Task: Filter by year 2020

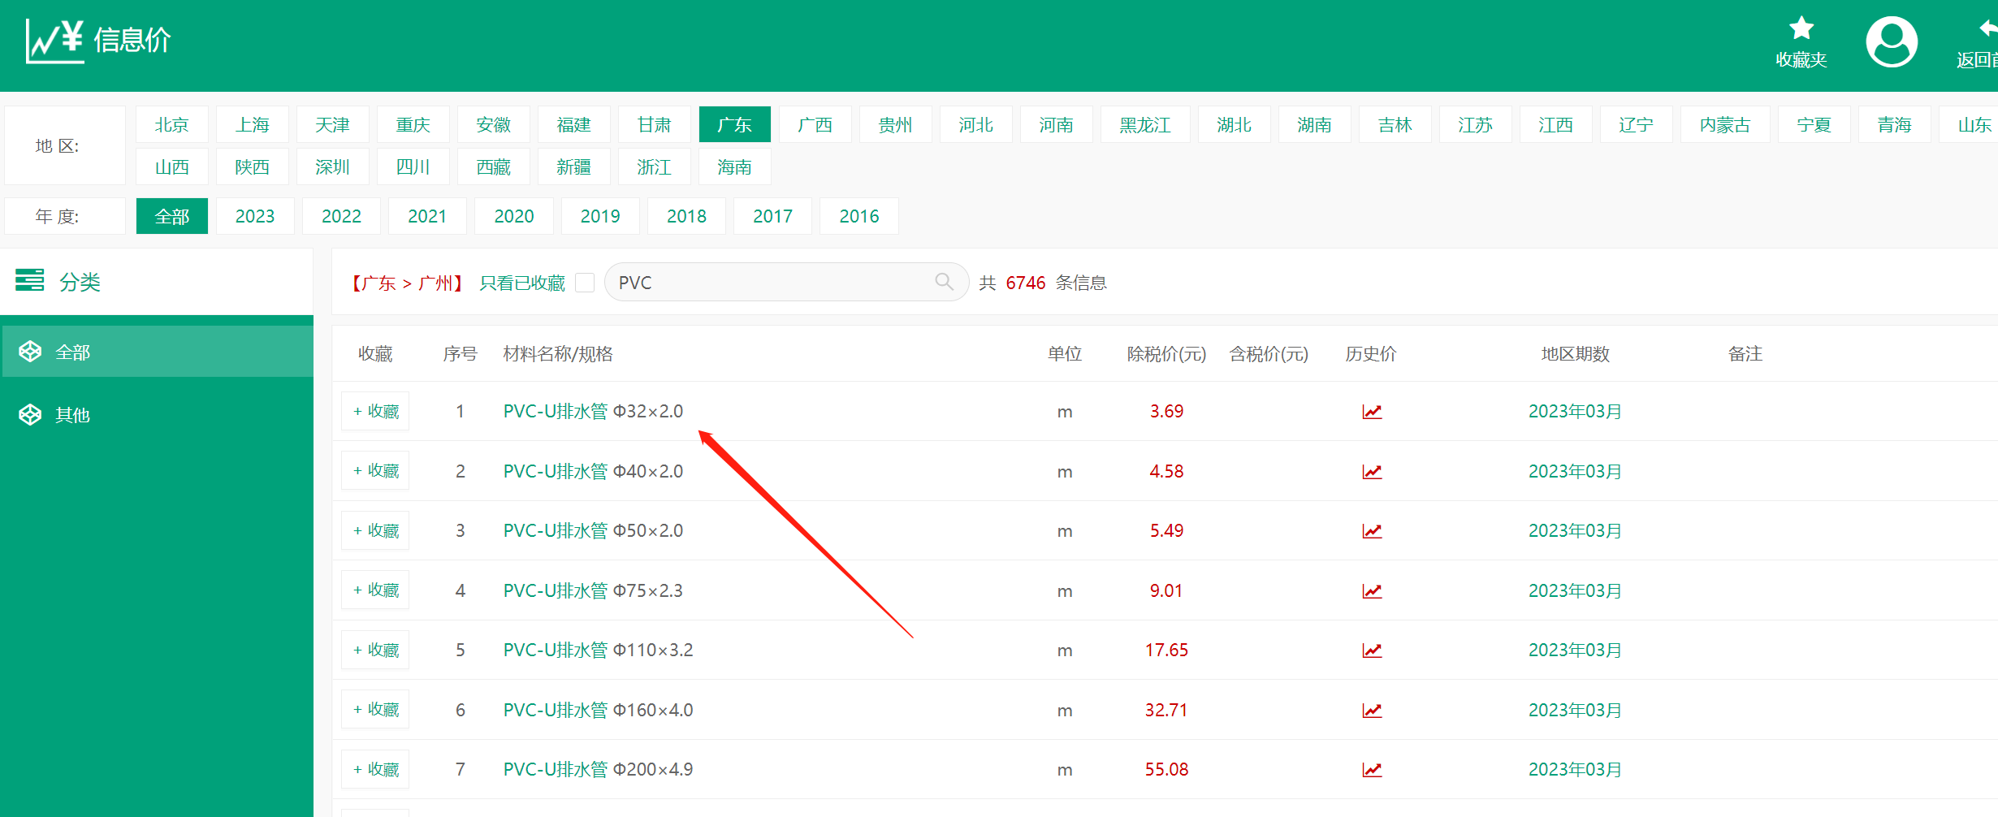Action: coord(514,216)
